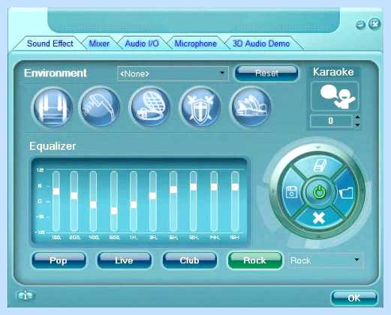The height and width of the screenshot is (315, 391).
Task: Apply the Club equalizer preset
Action: pos(189,260)
